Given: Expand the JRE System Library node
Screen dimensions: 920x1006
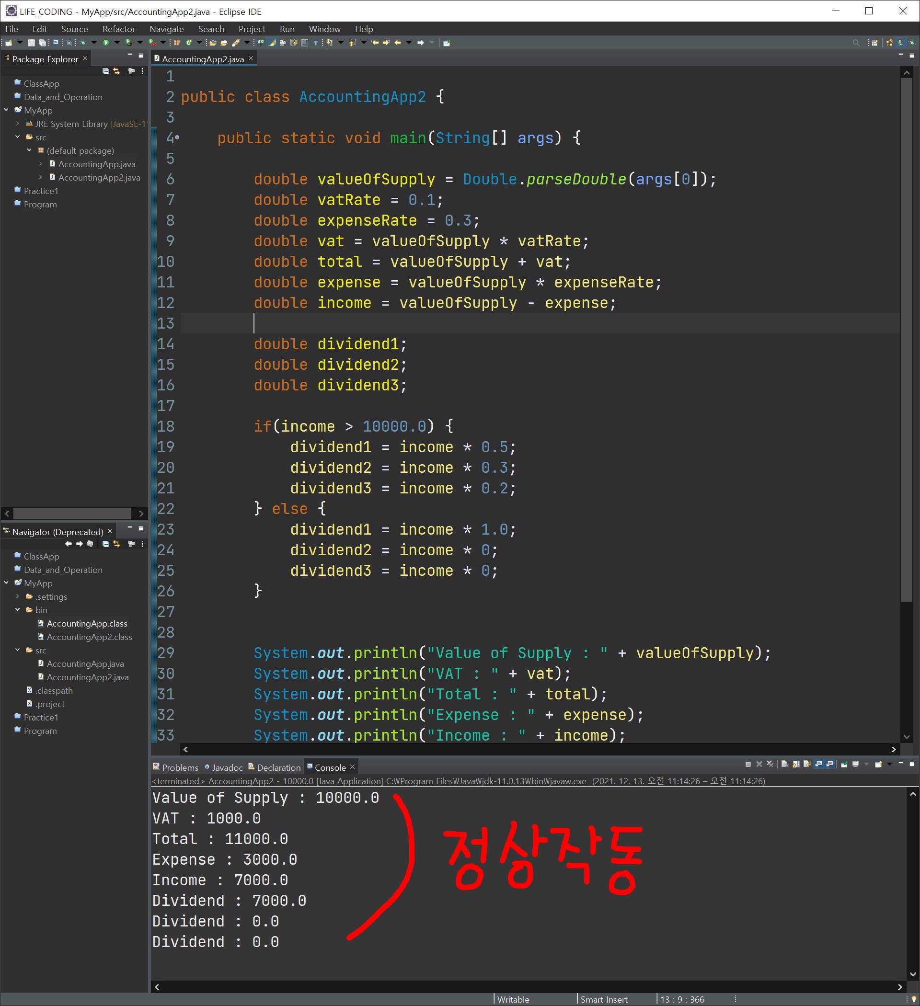Looking at the screenshot, I should 17,124.
